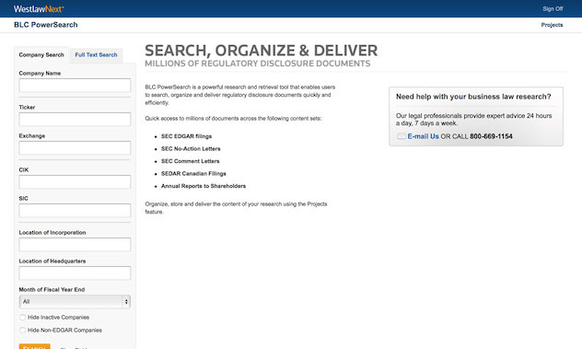The width and height of the screenshot is (582, 349).
Task: Click the fiscal year dropdown arrows
Action: (126, 301)
